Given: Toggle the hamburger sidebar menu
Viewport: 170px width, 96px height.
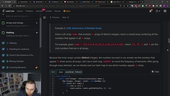Looking at the screenshot, I should pyautogui.click(x=44, y=18).
